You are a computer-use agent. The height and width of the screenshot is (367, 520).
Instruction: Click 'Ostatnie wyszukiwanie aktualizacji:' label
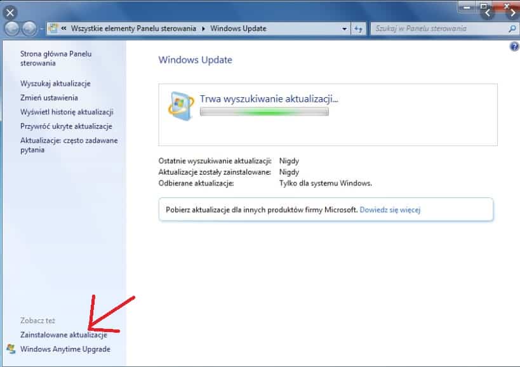(215, 161)
